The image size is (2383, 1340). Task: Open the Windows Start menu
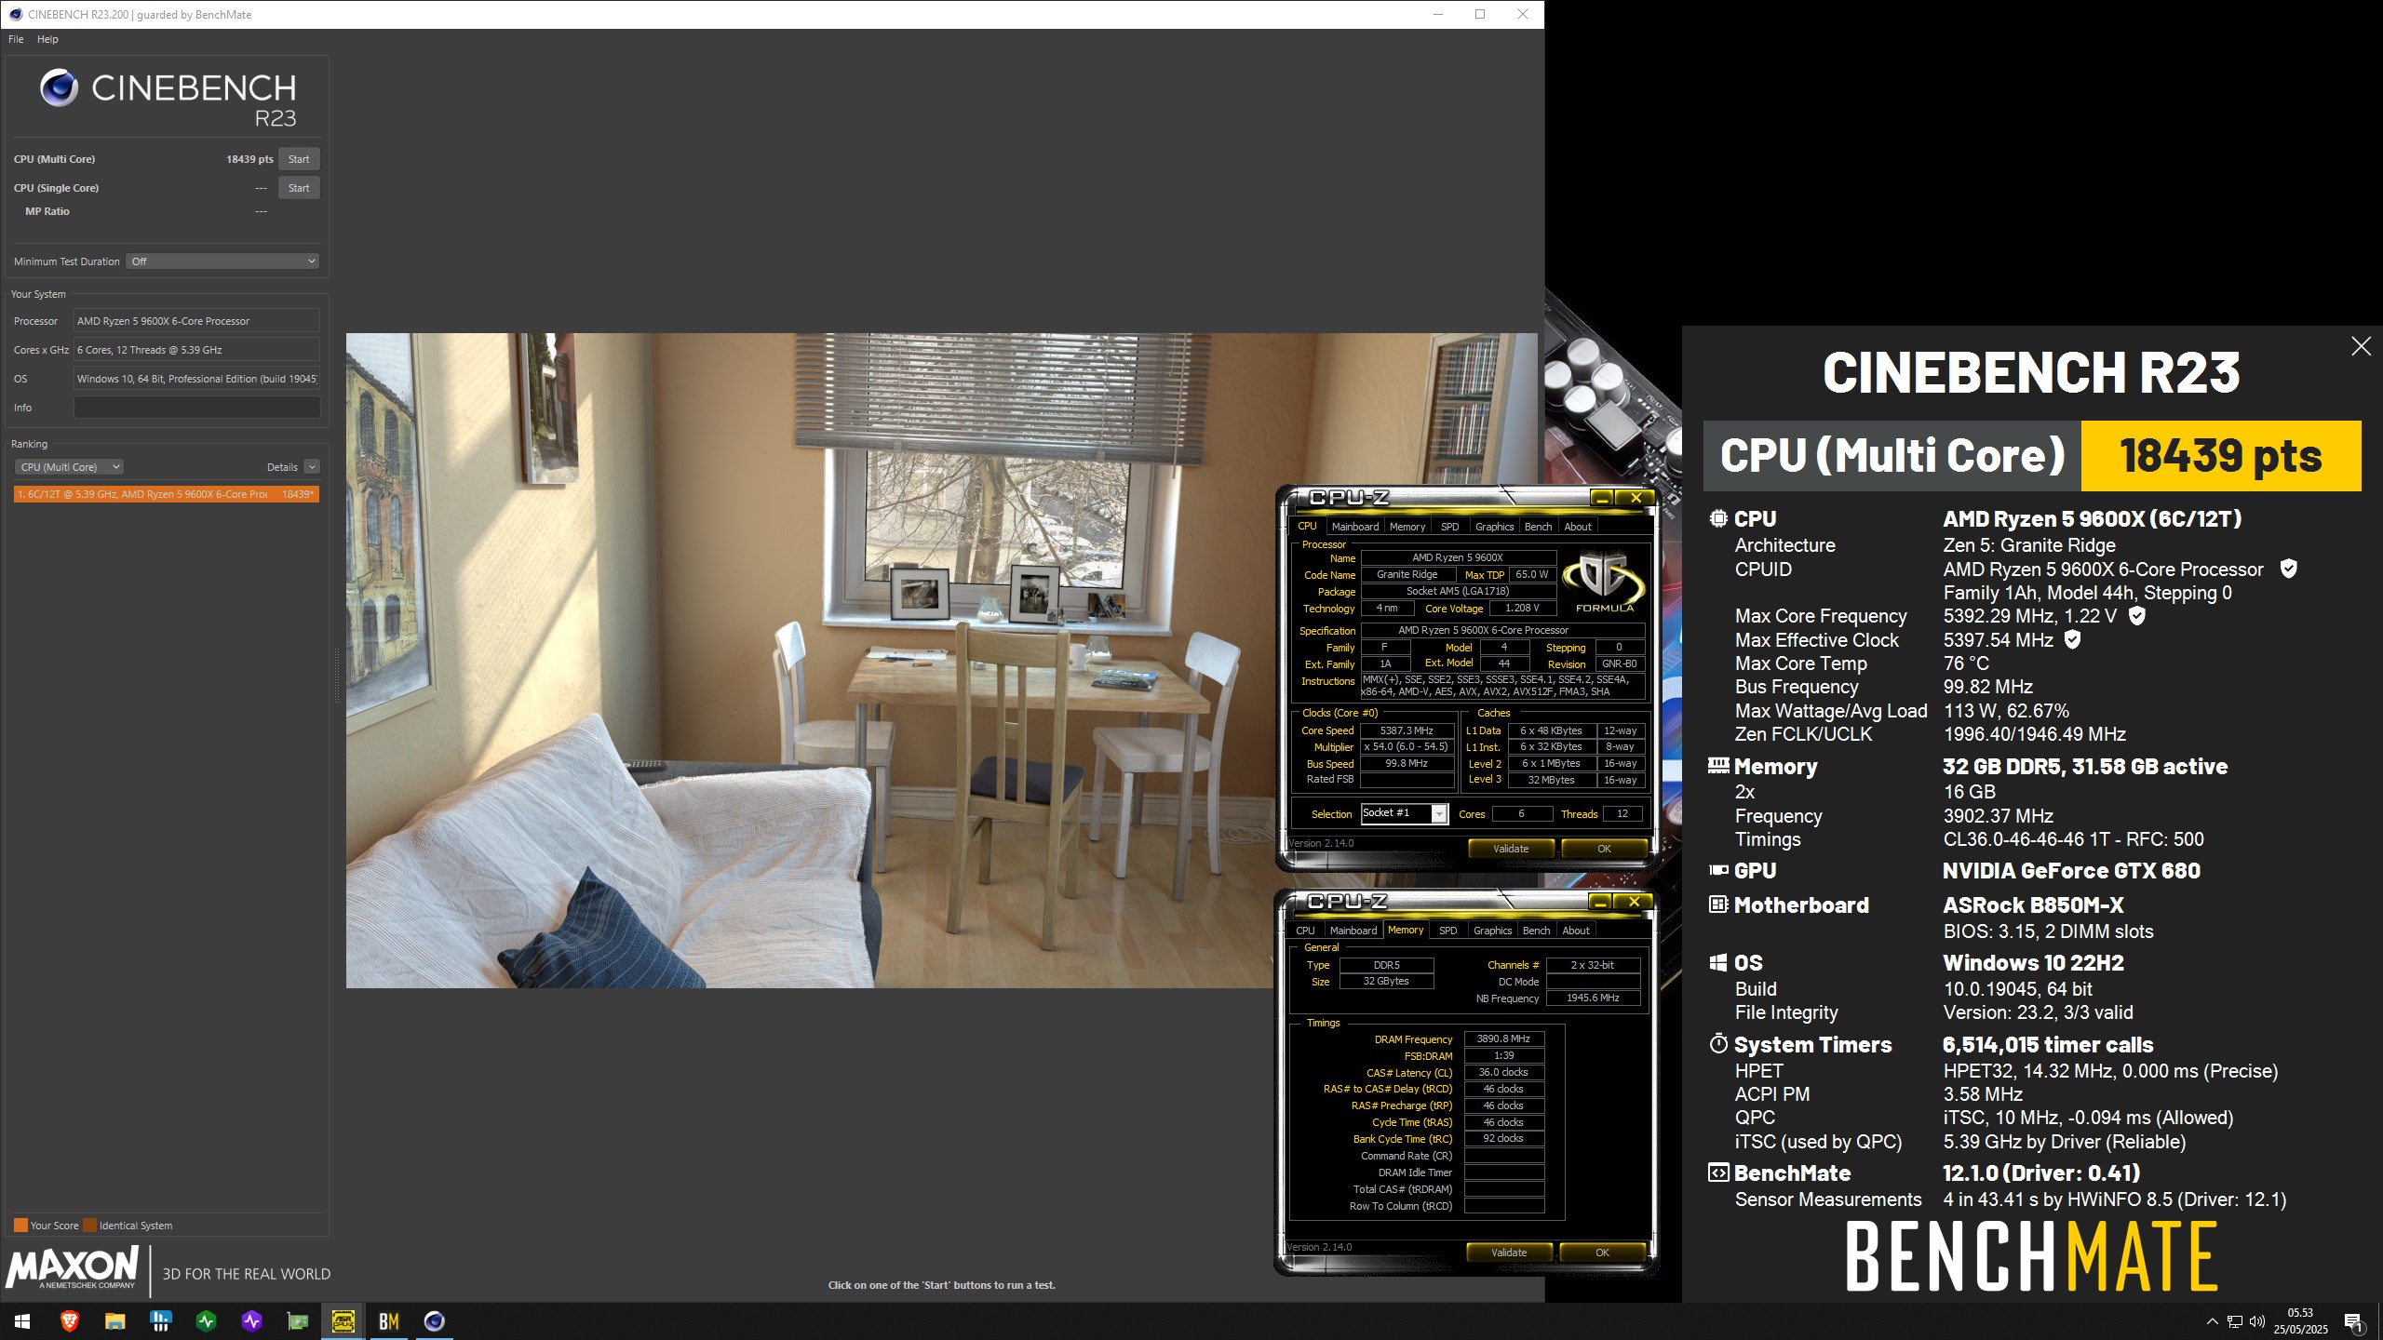click(22, 1321)
